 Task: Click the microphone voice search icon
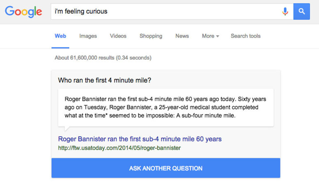click(x=285, y=12)
